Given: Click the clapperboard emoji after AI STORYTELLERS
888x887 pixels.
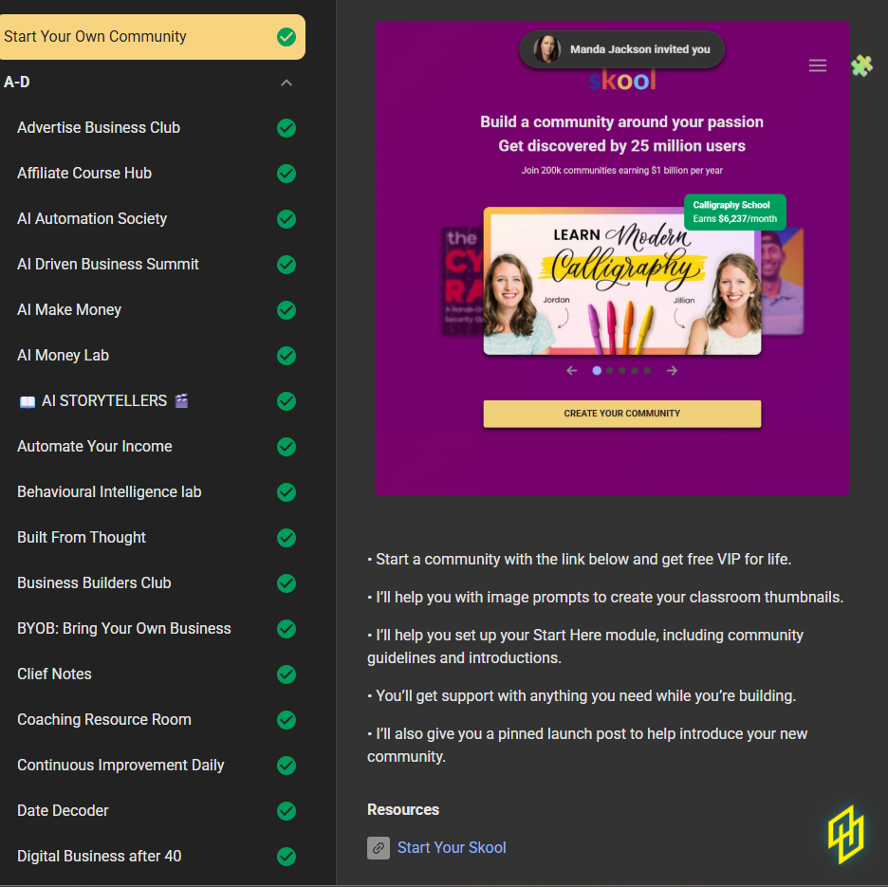Looking at the screenshot, I should 181,400.
